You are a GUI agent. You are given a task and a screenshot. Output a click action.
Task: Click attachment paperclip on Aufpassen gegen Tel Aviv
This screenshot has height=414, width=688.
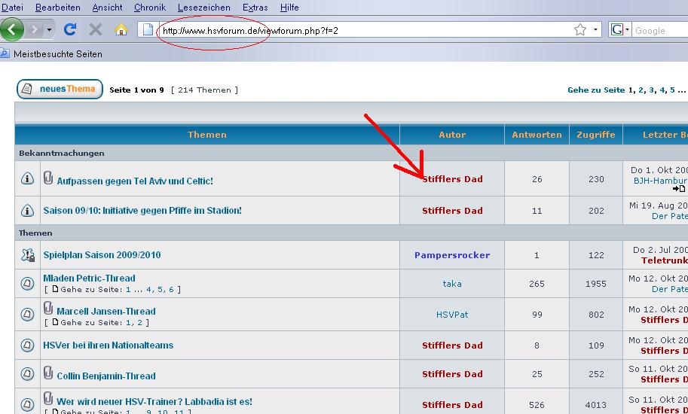pyautogui.click(x=48, y=178)
